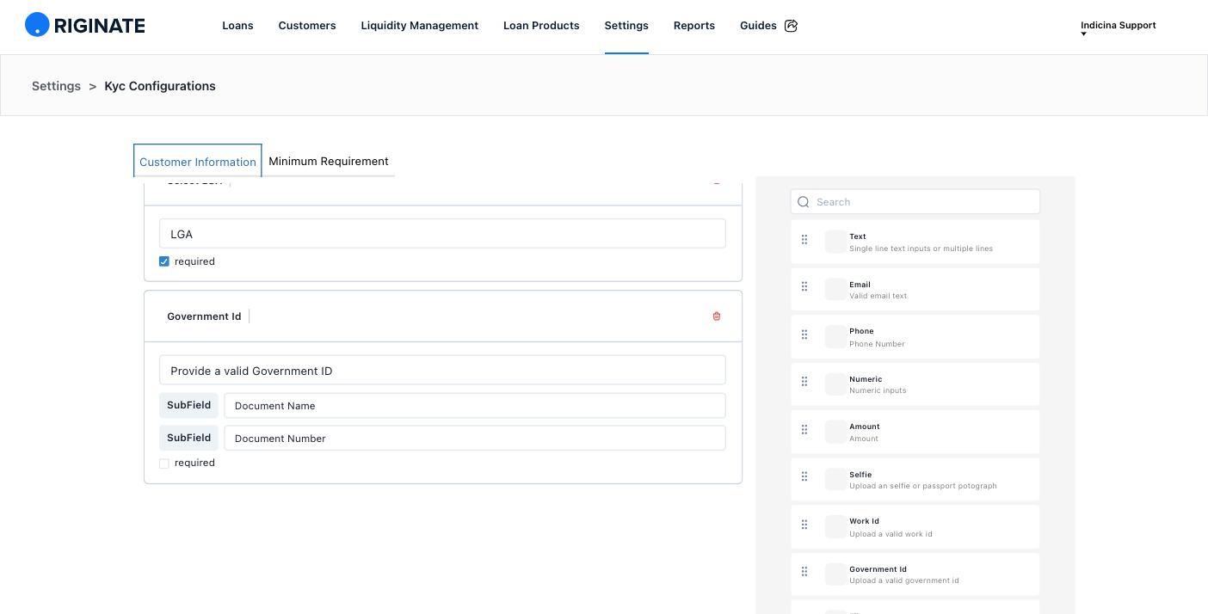The height and width of the screenshot is (614, 1208).
Task: Edit the Document Name subfield input
Action: tap(475, 406)
